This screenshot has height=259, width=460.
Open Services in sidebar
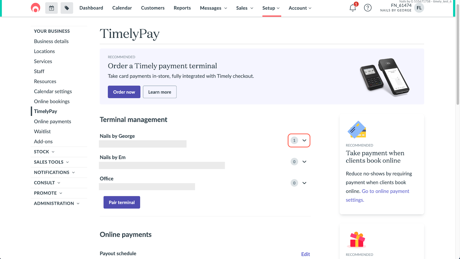point(43,62)
